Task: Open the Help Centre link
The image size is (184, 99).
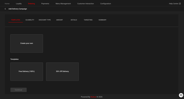Action: pyautogui.click(x=174, y=4)
